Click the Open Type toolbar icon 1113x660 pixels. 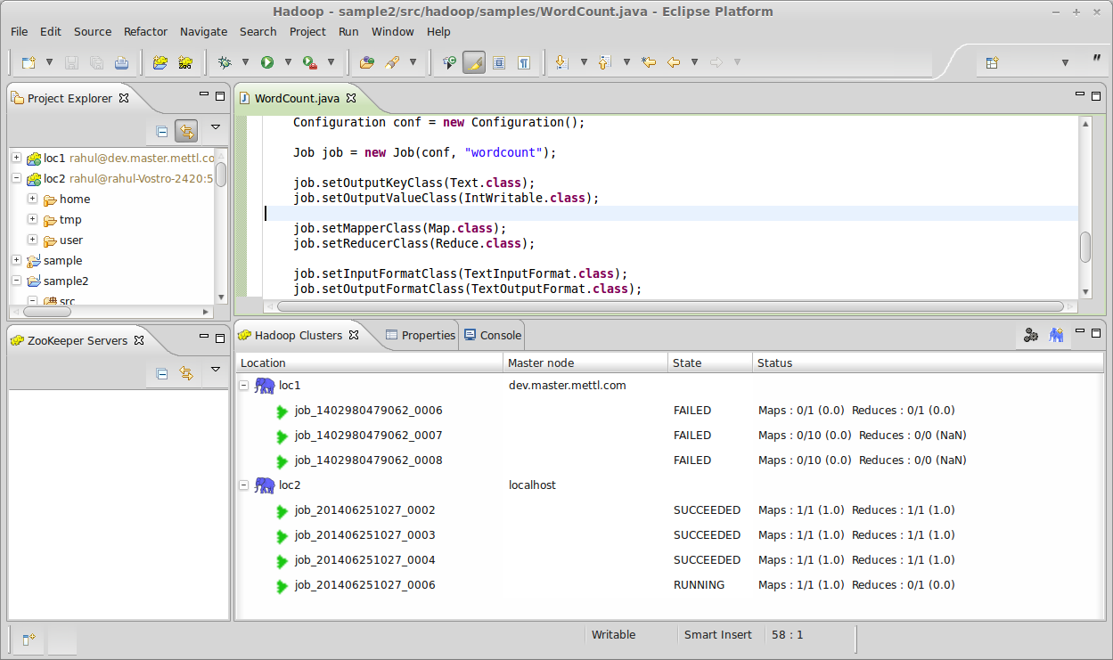366,62
